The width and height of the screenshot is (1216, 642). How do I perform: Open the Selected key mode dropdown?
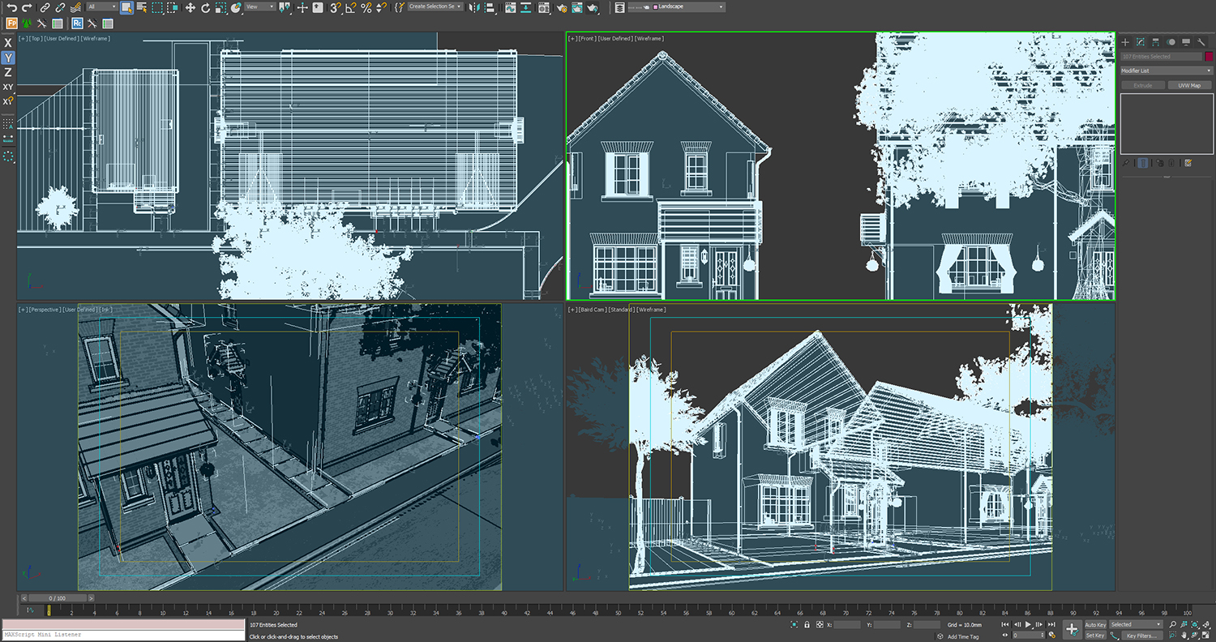coord(1136,625)
